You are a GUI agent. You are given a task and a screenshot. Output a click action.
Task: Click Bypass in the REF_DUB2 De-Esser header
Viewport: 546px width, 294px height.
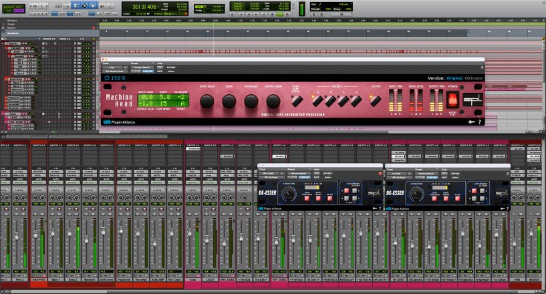click(327, 174)
